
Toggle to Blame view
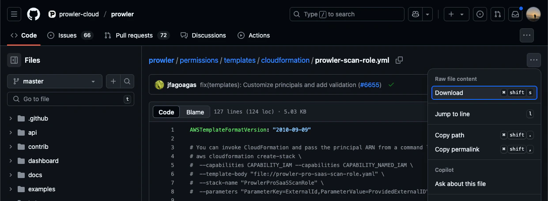click(195, 112)
